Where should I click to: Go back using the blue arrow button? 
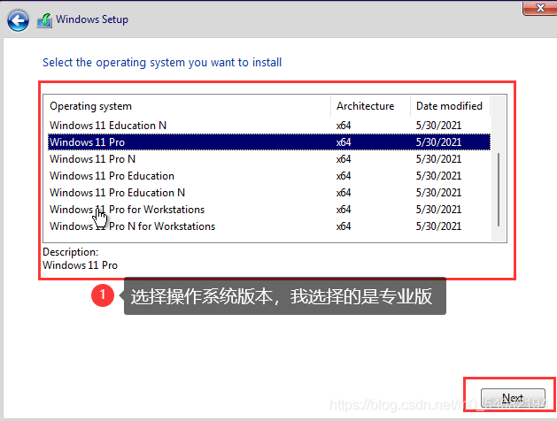coord(18,20)
